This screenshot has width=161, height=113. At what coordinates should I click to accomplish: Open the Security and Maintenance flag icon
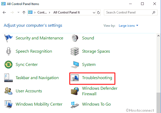click(9, 38)
